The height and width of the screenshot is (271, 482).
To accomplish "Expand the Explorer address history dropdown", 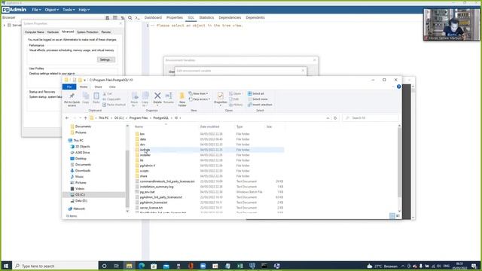I will pos(328,118).
